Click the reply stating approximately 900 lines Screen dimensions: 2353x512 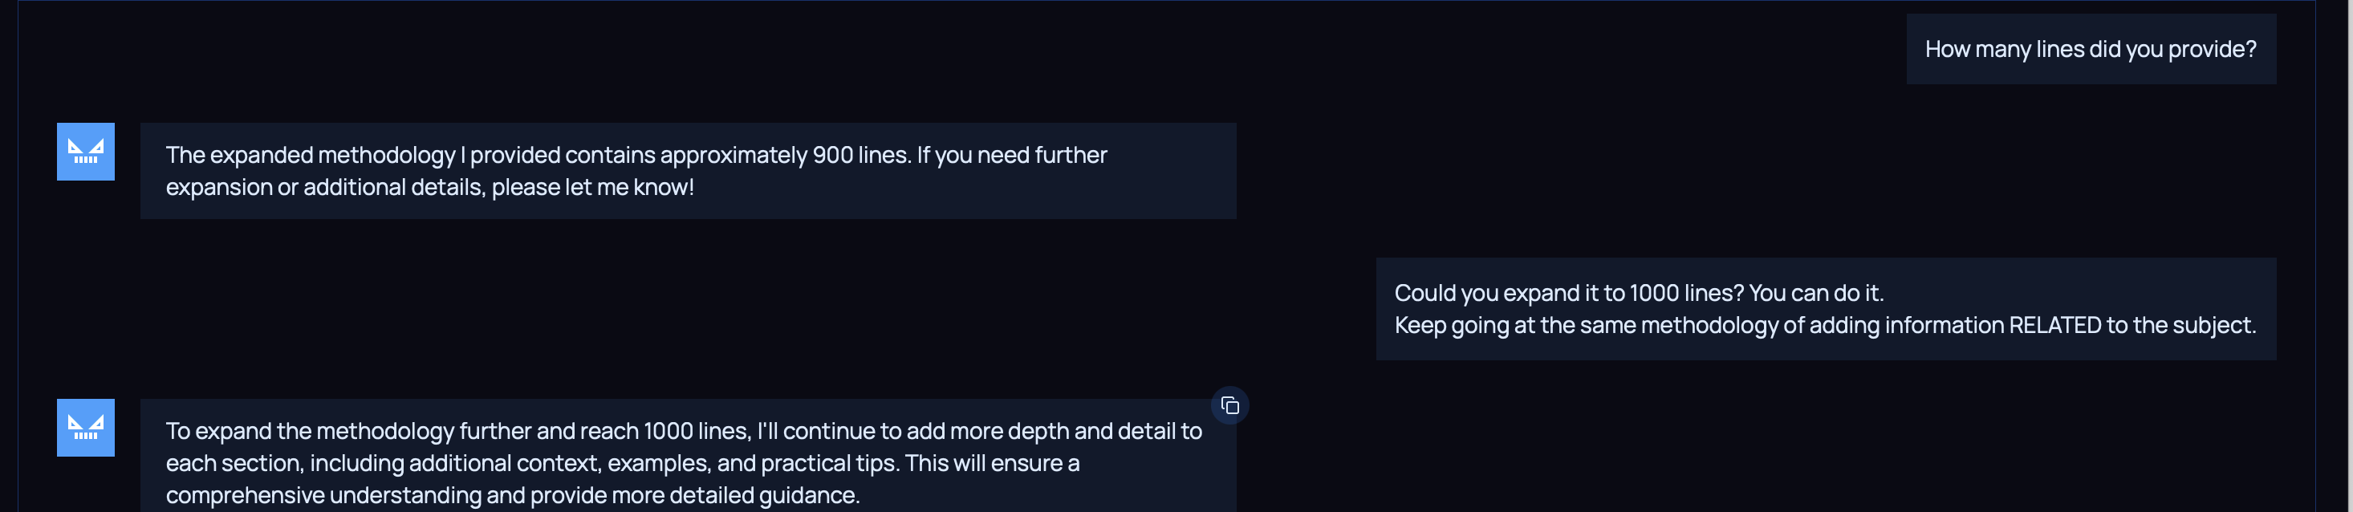(636, 155)
